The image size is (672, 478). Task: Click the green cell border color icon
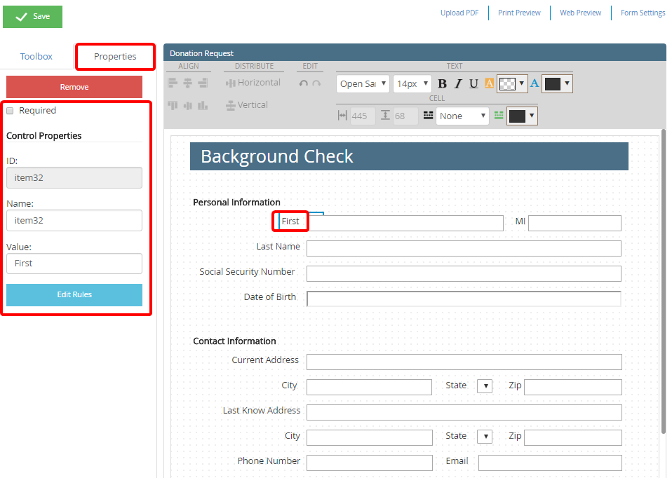click(499, 116)
